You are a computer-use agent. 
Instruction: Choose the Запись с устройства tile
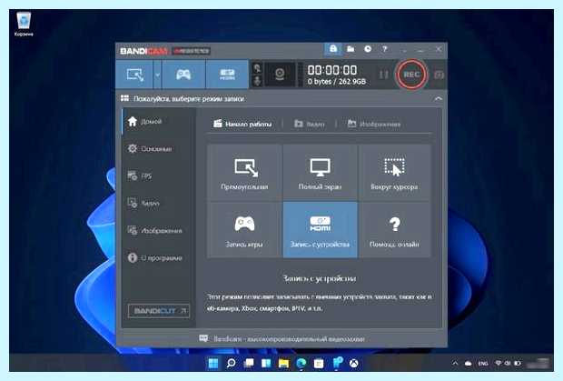pos(320,229)
